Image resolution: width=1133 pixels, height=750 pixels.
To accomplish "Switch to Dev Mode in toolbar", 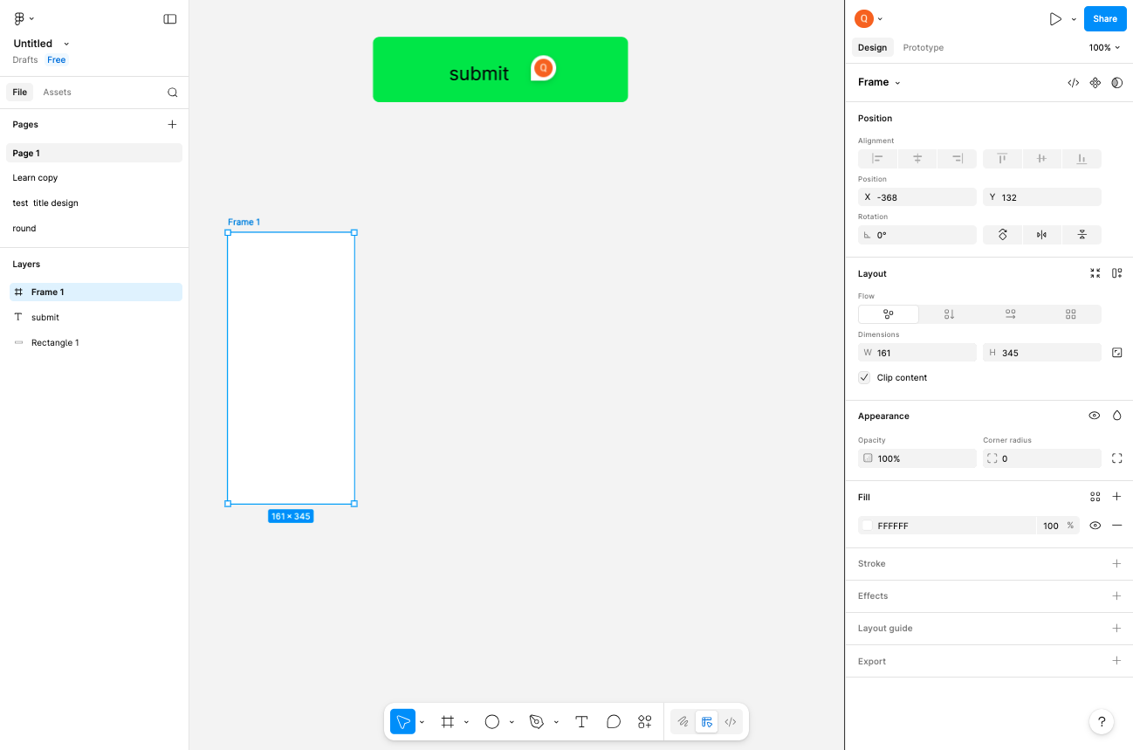I will click(731, 722).
